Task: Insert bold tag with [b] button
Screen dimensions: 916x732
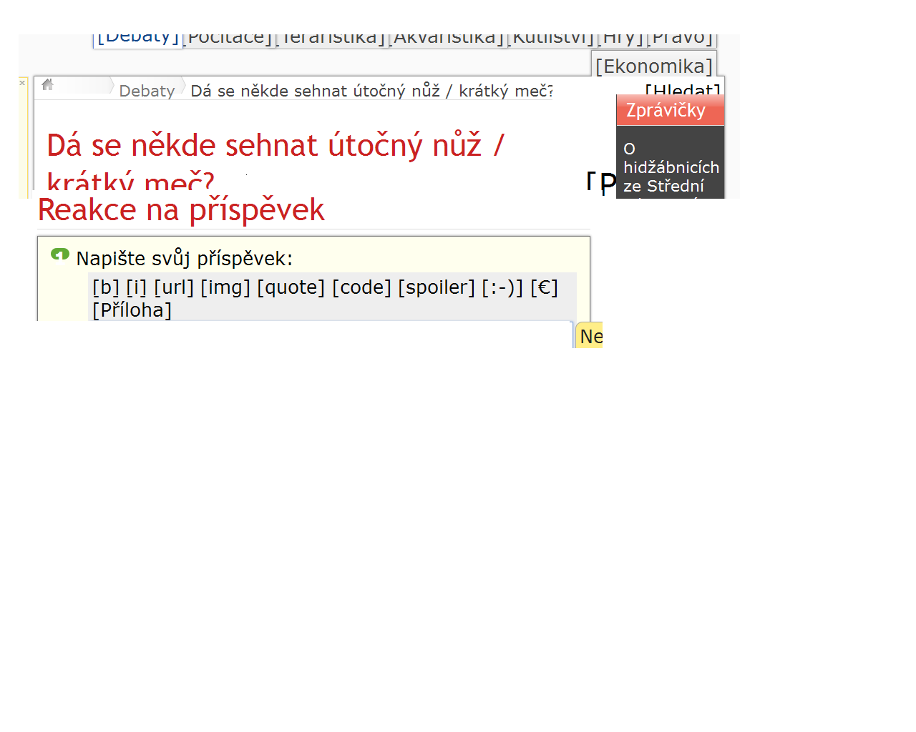Action: pos(106,287)
